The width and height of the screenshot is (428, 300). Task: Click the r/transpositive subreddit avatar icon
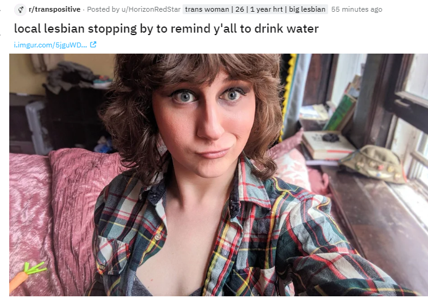(20, 9)
